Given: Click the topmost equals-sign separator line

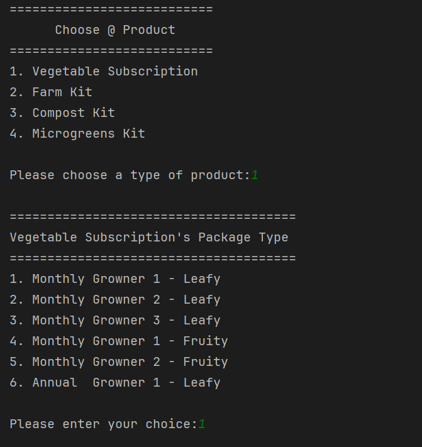Looking at the screenshot, I should 111,9.
